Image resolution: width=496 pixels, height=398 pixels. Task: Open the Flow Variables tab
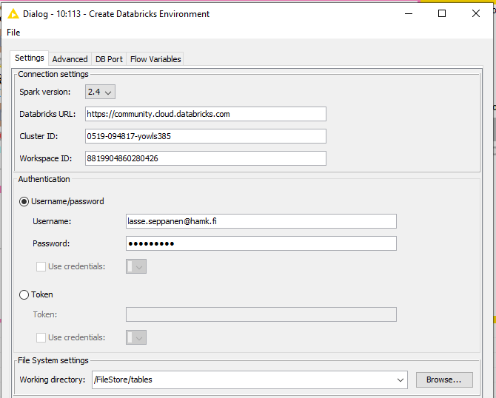(x=155, y=59)
